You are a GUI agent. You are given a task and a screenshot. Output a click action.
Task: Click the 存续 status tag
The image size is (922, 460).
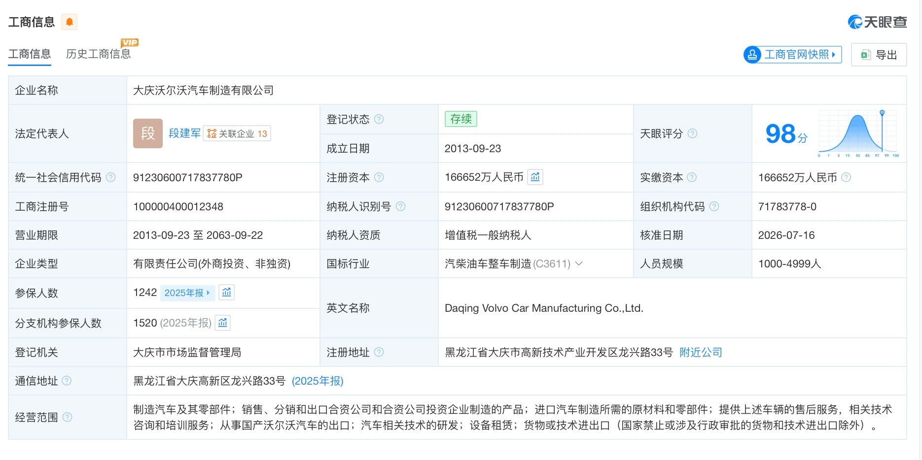pyautogui.click(x=461, y=119)
